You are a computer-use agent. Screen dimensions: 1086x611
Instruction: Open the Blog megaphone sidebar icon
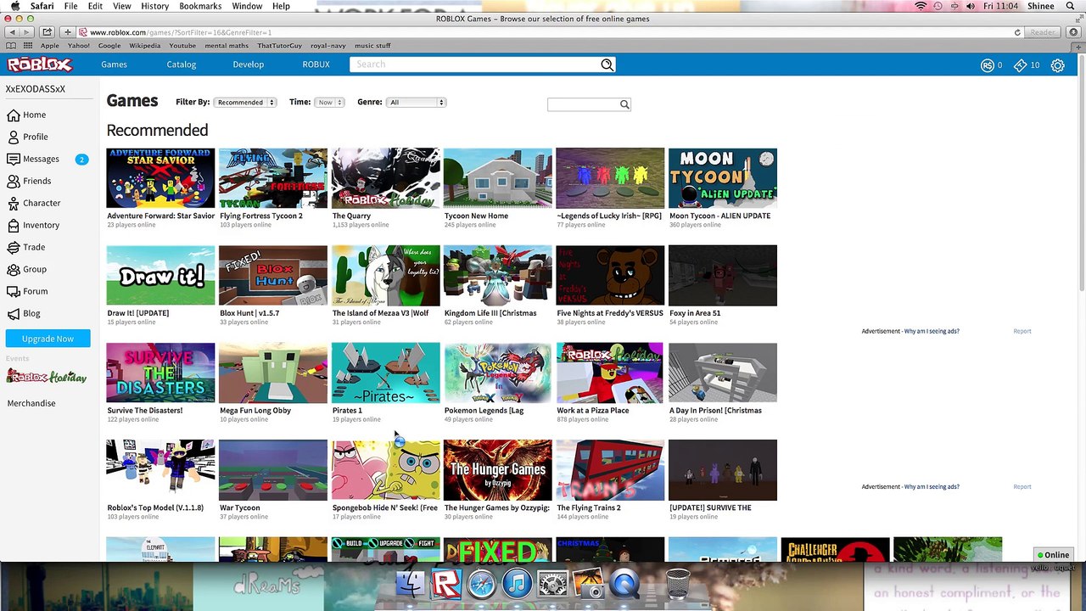tap(14, 313)
